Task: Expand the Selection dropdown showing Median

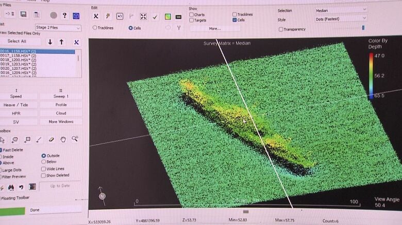Action: pyautogui.click(x=341, y=10)
